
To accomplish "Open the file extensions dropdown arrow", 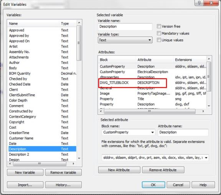I will click(x=206, y=158).
